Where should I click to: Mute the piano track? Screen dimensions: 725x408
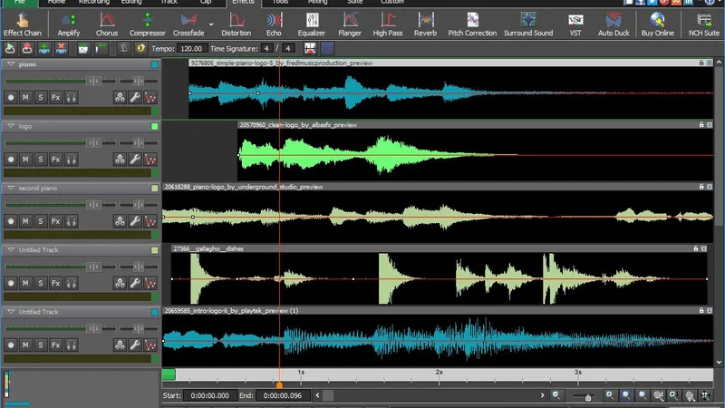(x=25, y=97)
